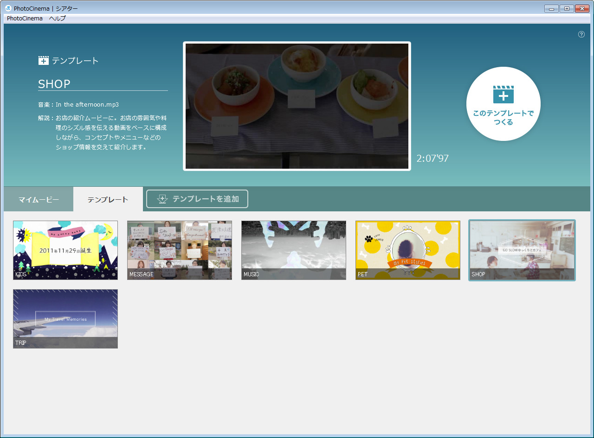Choose the SHOP template thumbnail
594x438 pixels.
click(522, 250)
